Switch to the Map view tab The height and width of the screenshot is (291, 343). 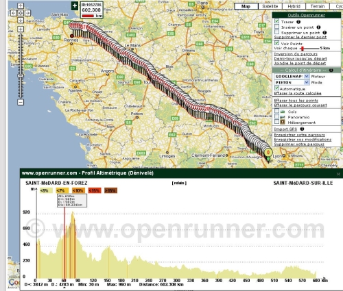click(x=246, y=6)
